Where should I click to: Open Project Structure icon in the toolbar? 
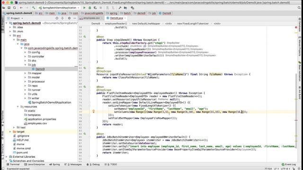click(x=125, y=8)
